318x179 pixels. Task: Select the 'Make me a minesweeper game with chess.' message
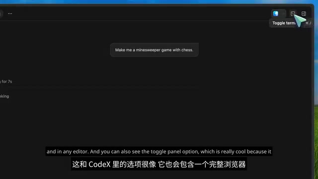tap(154, 50)
